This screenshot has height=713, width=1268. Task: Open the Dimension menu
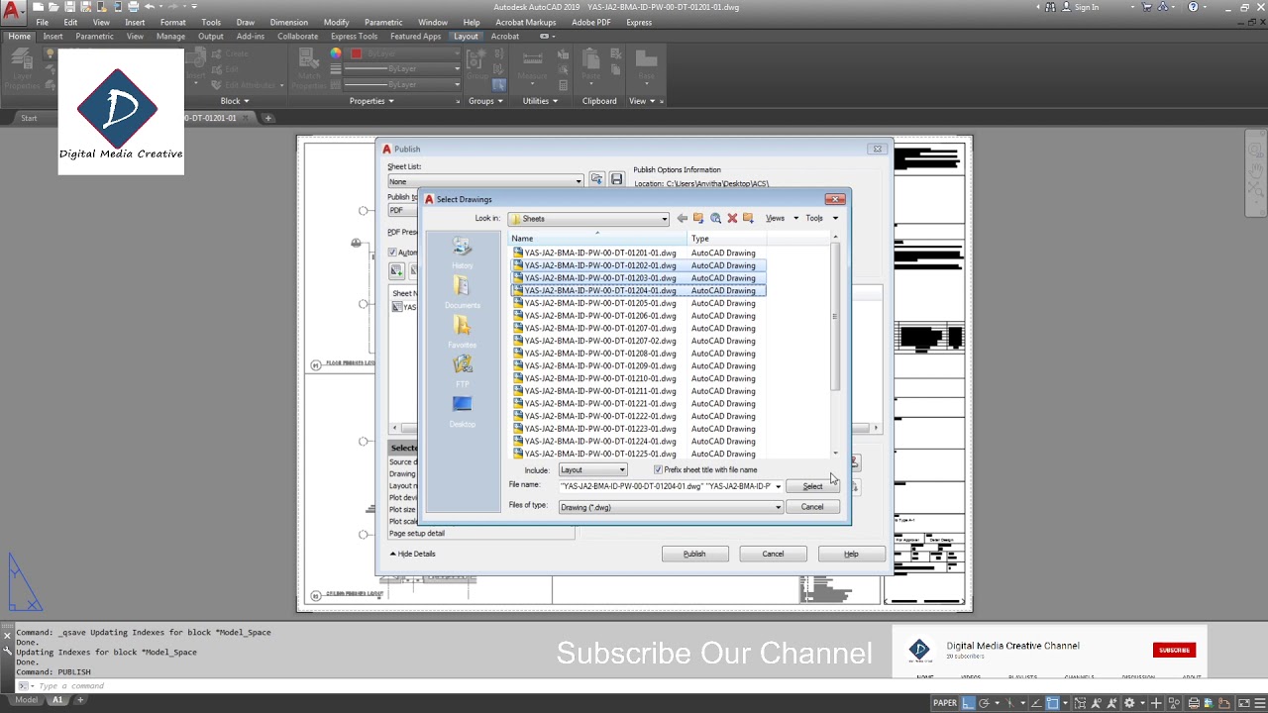(288, 22)
